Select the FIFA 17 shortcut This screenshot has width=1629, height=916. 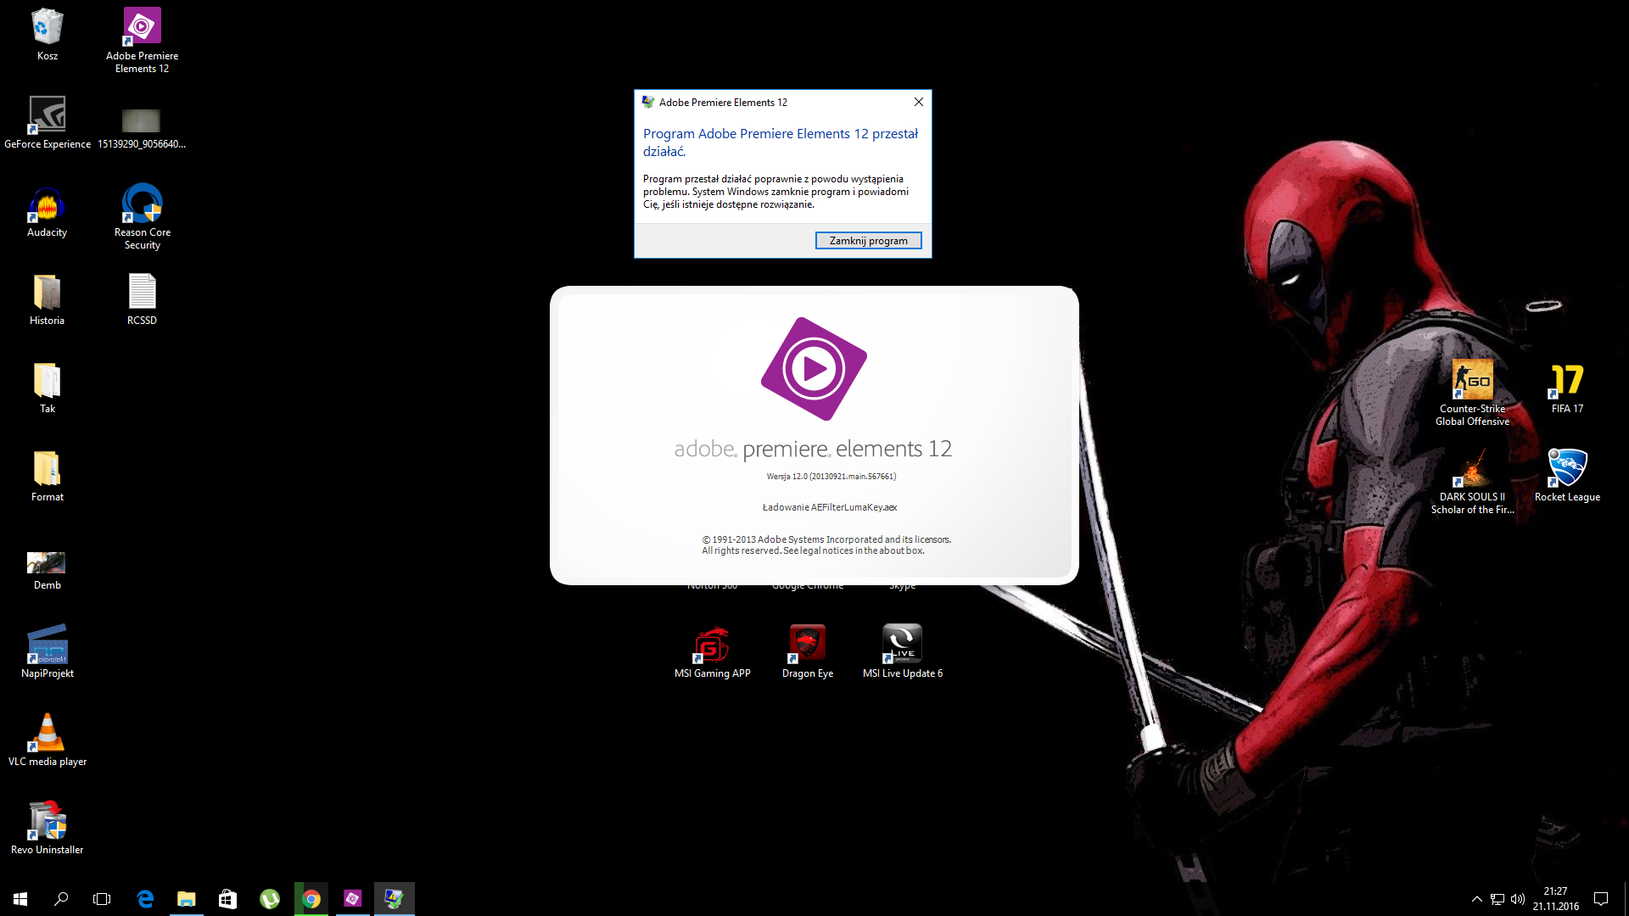point(1566,381)
